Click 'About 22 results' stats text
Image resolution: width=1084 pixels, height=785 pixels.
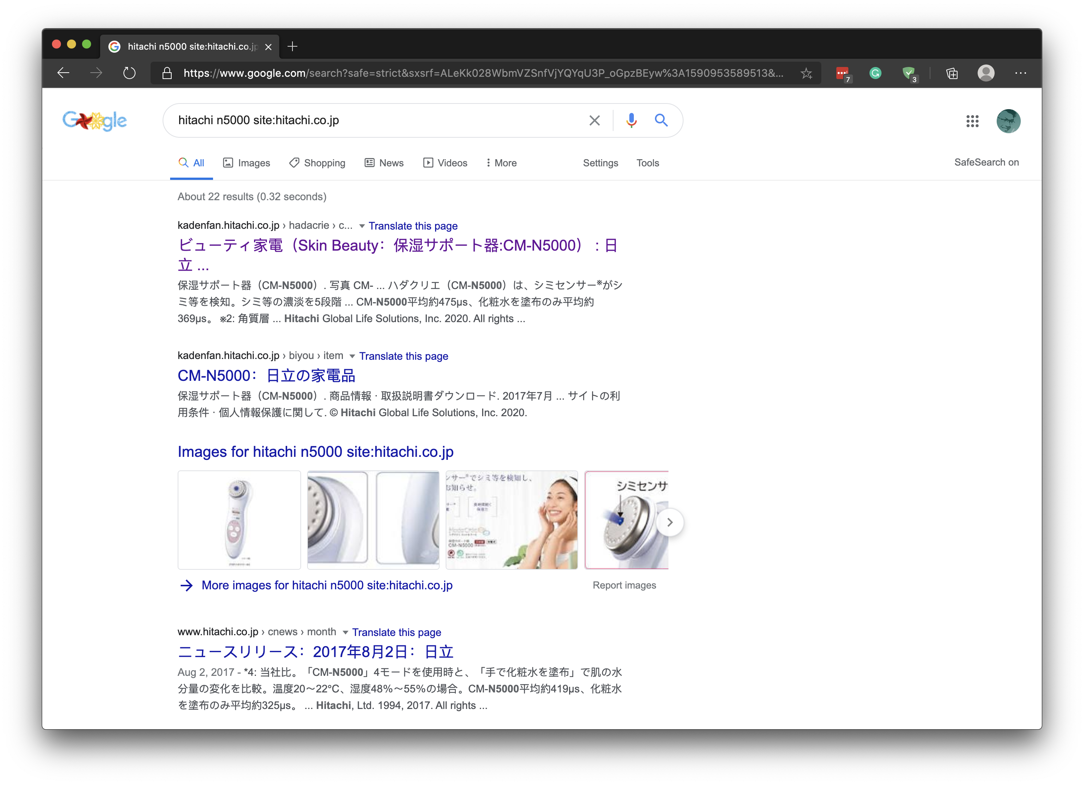(252, 197)
